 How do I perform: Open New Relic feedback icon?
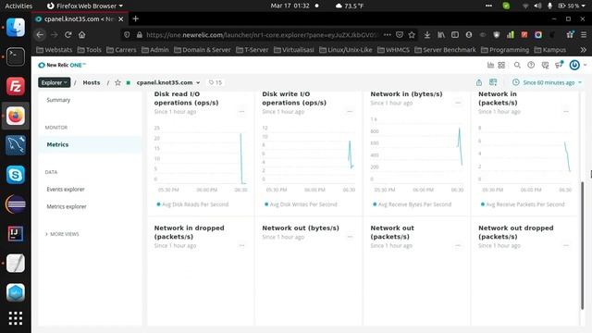545,65
